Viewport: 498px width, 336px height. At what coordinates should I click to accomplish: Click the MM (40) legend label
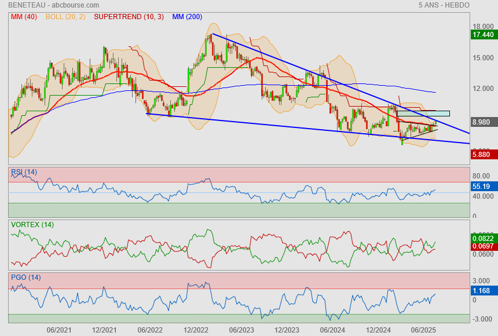pyautogui.click(x=24, y=17)
